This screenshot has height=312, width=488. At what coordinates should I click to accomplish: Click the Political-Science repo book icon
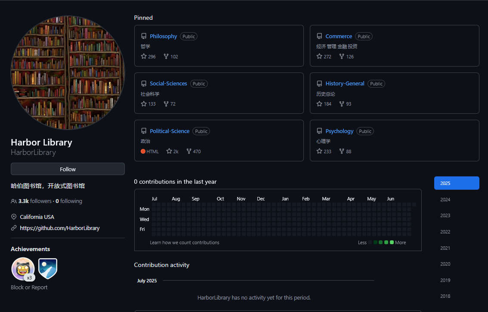point(144,131)
